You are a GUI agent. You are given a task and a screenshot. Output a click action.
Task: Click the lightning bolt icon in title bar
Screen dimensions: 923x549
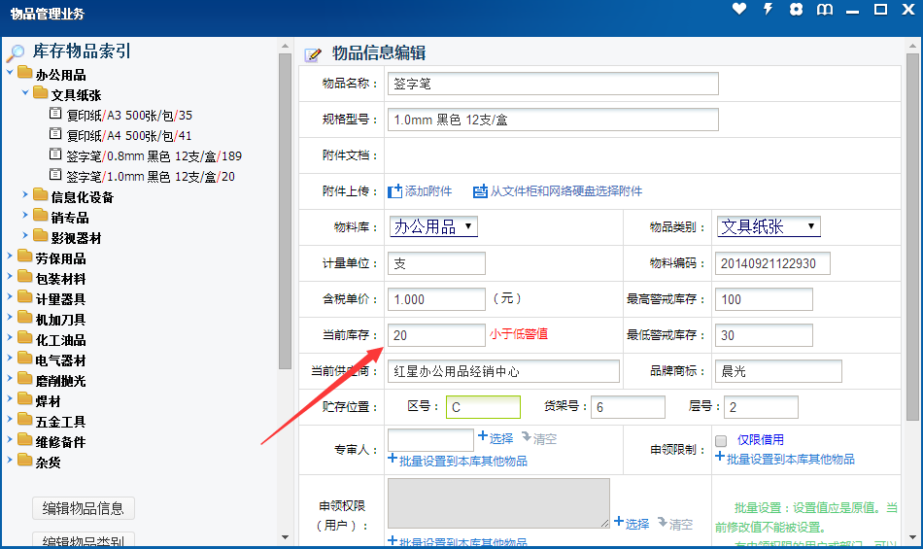tap(768, 9)
